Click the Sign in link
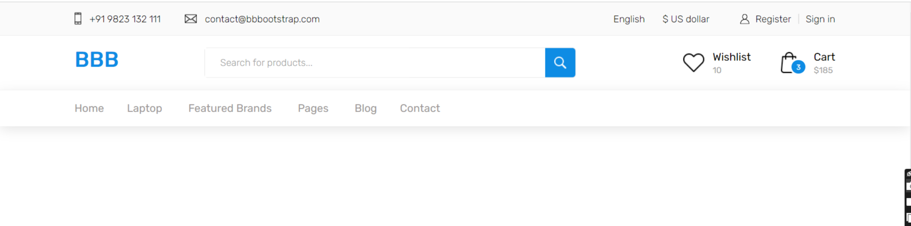The width and height of the screenshot is (911, 226). [x=820, y=19]
